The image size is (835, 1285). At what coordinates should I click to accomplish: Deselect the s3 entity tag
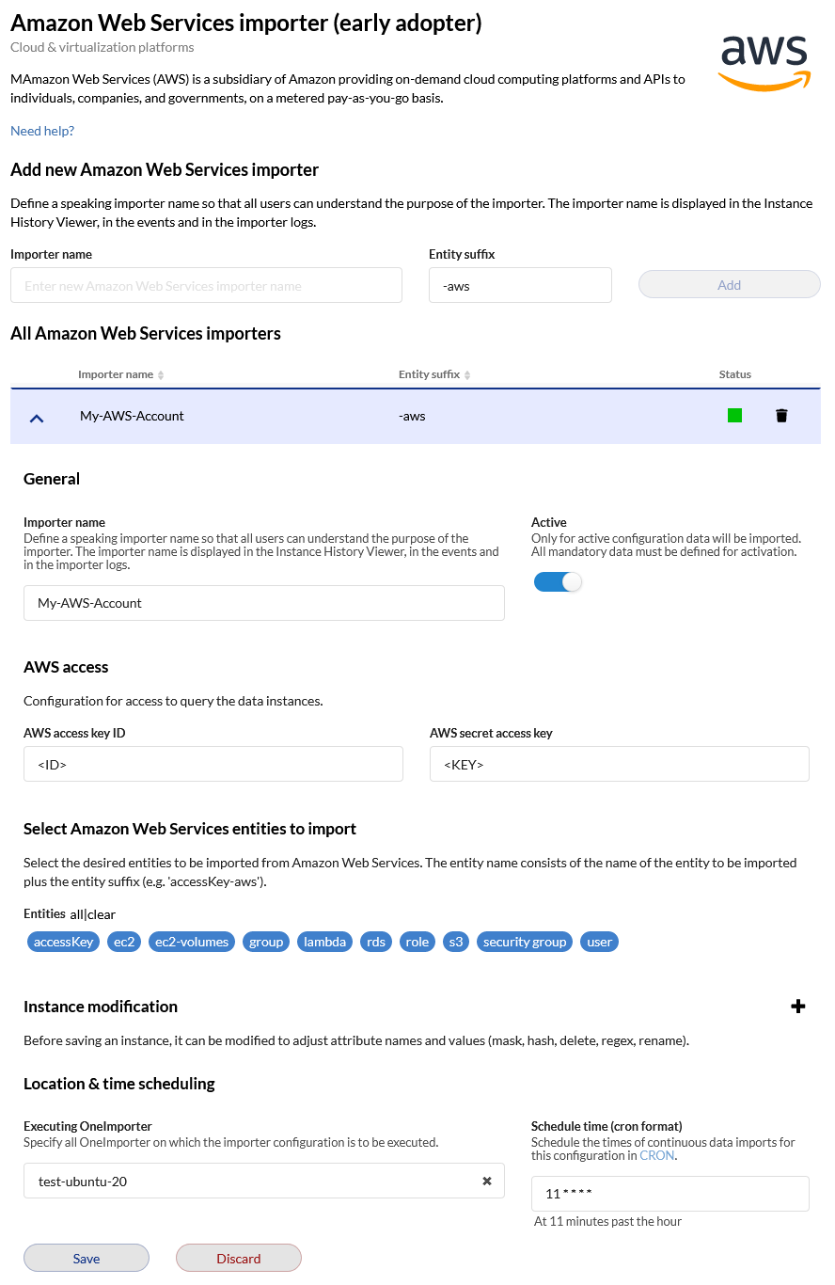pos(456,942)
